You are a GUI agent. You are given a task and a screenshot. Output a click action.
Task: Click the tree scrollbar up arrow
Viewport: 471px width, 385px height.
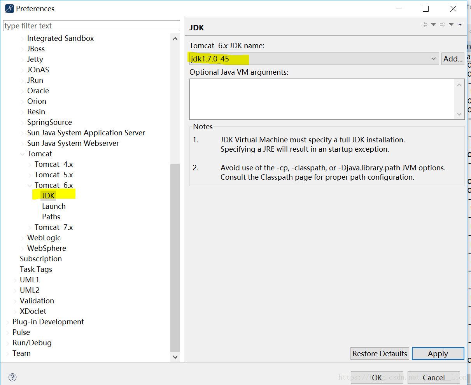click(x=175, y=38)
